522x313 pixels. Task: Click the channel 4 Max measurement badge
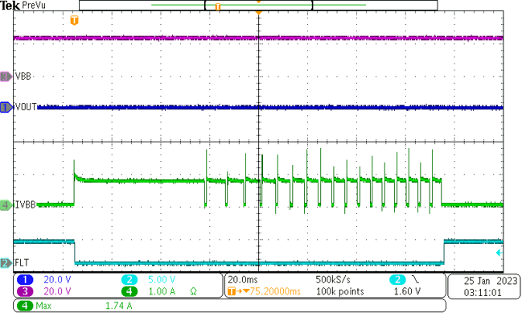tap(25, 306)
